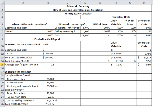Select 'Beginning inventory' cell in row 6
Image resolution: width=153 pixels, height=107 pixels.
click(23, 28)
